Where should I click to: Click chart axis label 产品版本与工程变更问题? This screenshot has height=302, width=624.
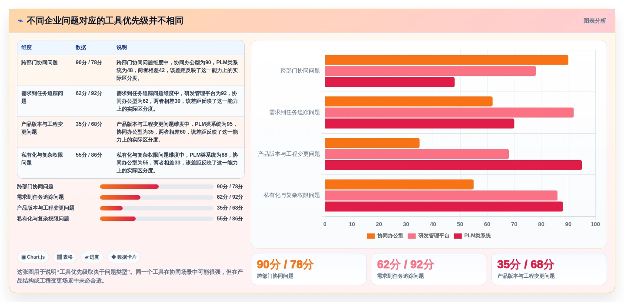(289, 154)
